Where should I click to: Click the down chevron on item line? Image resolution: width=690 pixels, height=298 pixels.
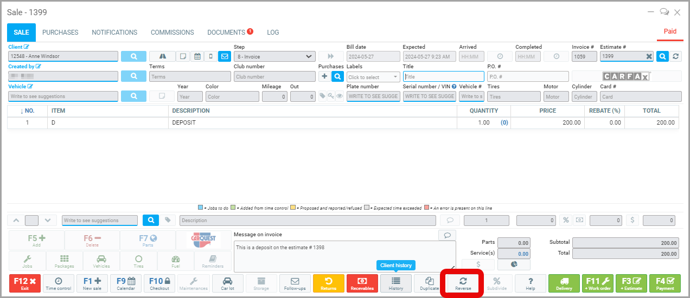[x=48, y=221]
